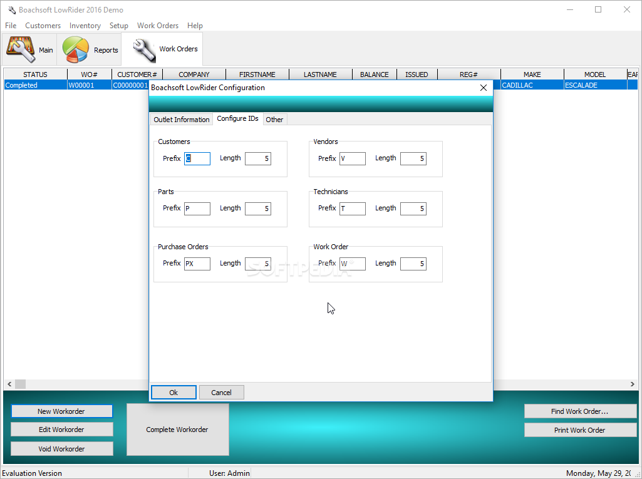Viewport: 642px width, 479px height.
Task: Click the Purchase Orders Length field
Action: tap(258, 264)
